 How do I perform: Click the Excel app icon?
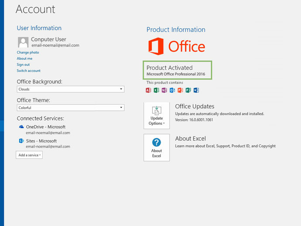(156, 90)
